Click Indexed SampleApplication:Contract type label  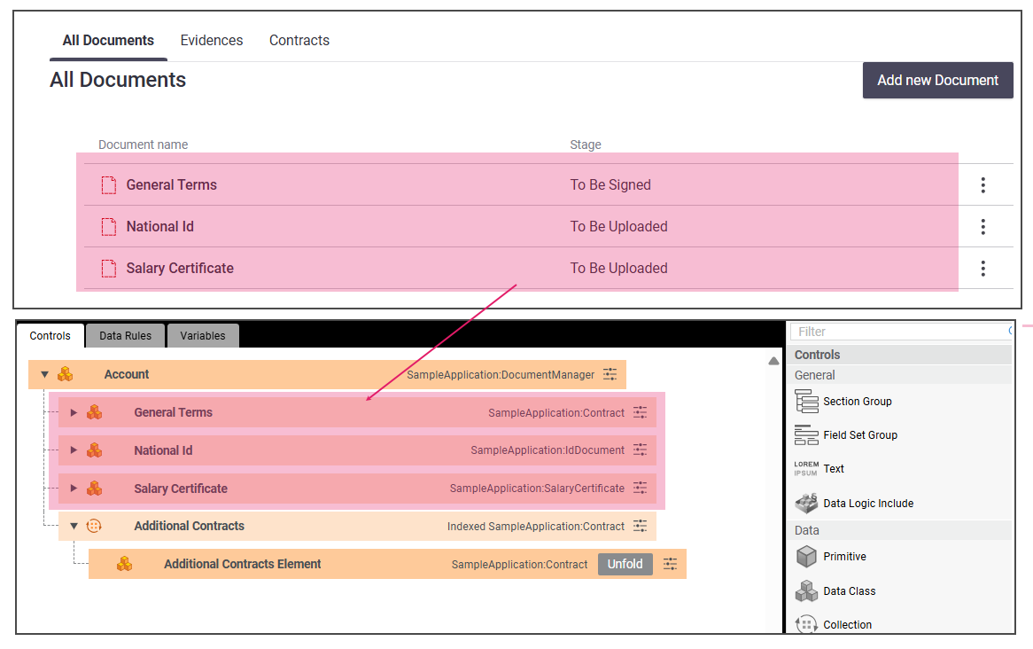point(536,527)
